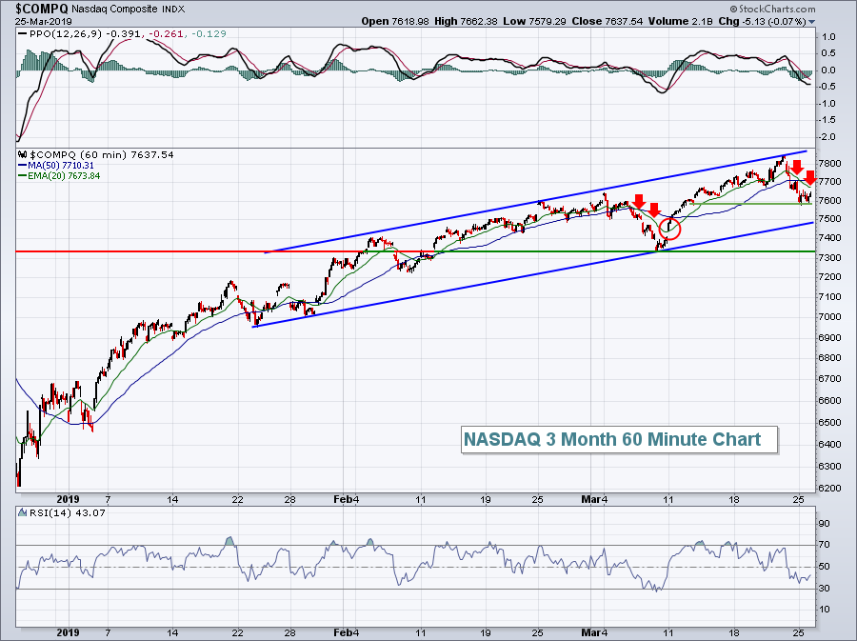The image size is (857, 641).
Task: Click the PPO(12,26,9) indicator label
Action: tap(66, 34)
